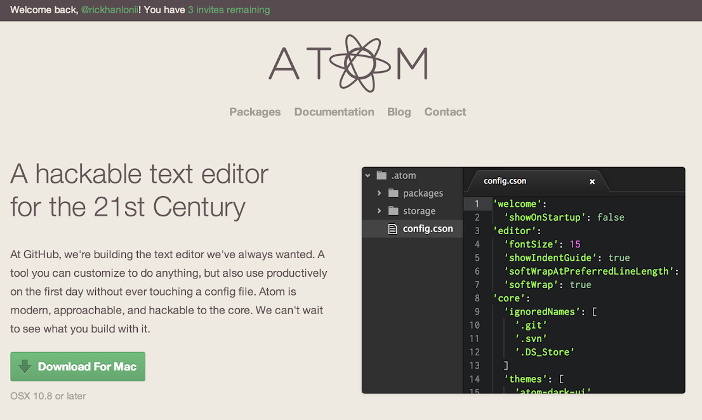Select the packages tree item label
Image resolution: width=702 pixels, height=420 pixels.
click(423, 194)
